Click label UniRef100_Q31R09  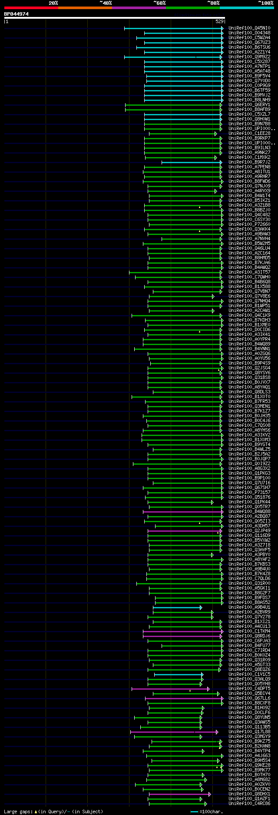(249, 660)
